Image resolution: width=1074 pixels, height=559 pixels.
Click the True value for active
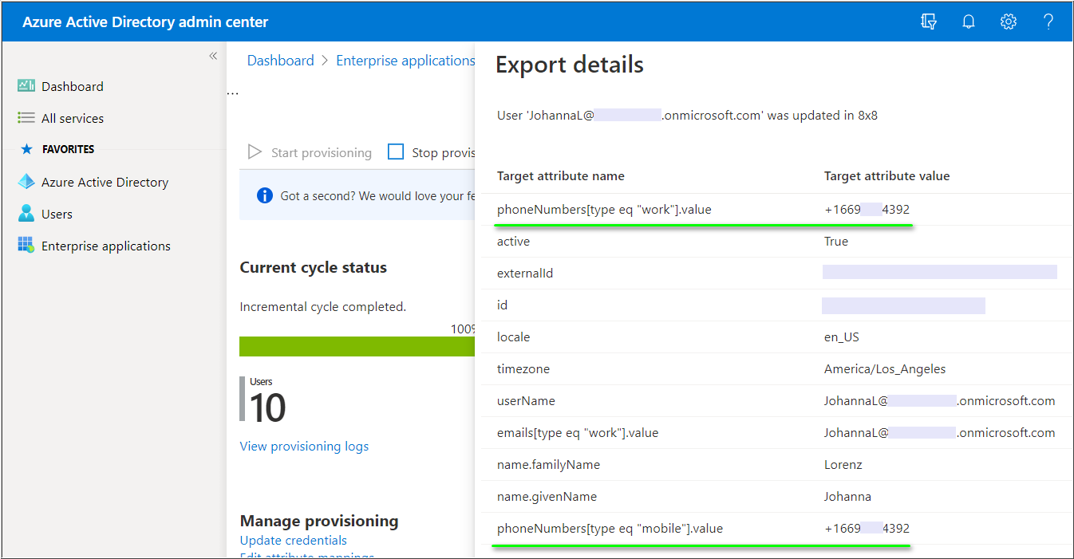point(836,242)
